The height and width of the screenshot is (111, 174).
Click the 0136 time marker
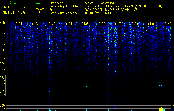[102, 24]
